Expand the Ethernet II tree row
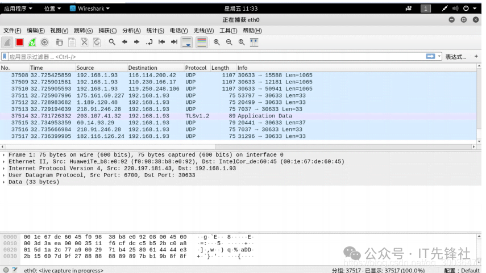486x273 pixels. pyautogui.click(x=4, y=162)
